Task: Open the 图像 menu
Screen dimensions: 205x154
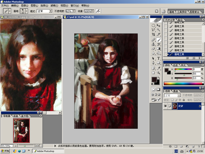Action: (25, 5)
